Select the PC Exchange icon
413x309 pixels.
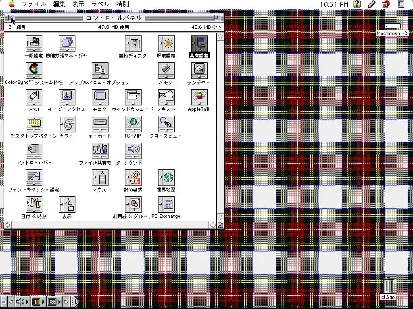(166, 205)
